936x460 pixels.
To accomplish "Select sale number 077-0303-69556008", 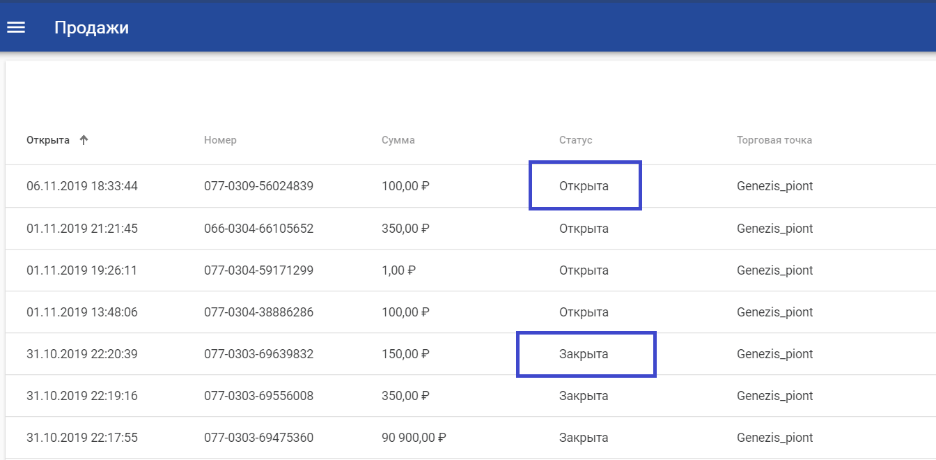I will pos(258,396).
